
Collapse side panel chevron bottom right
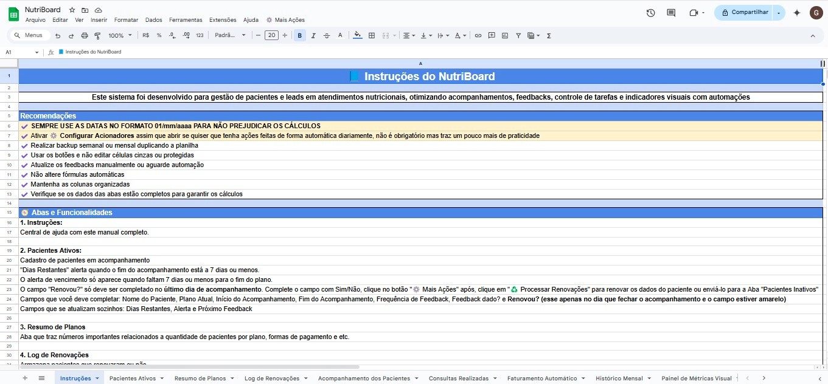[x=820, y=378]
